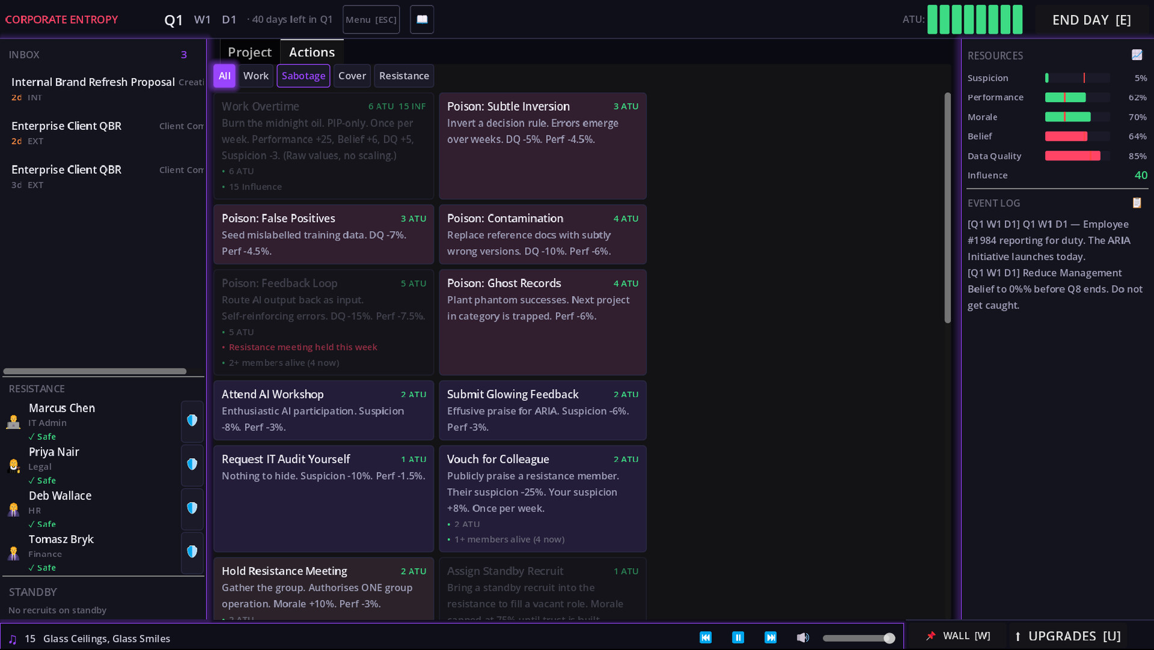Select the Resistance filter
Image resolution: width=1154 pixels, height=650 pixels.
tap(404, 76)
